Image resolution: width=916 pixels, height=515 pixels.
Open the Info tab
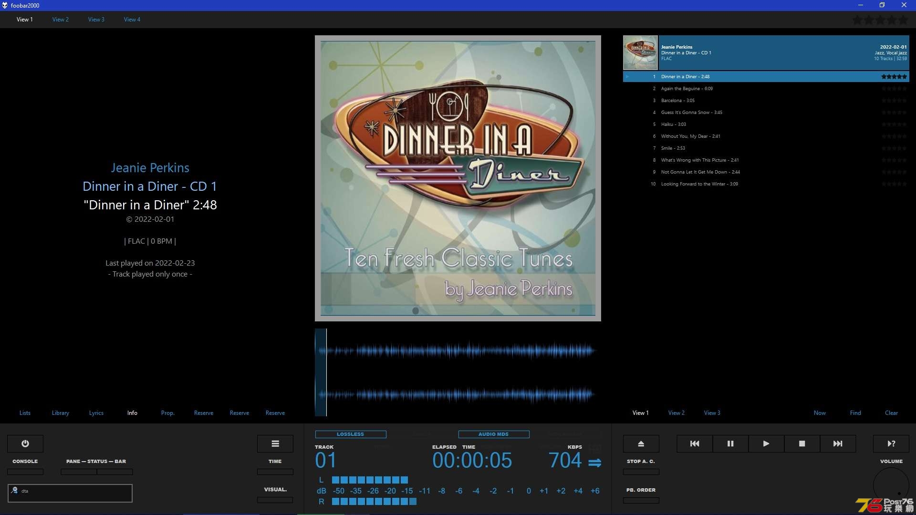click(x=132, y=413)
